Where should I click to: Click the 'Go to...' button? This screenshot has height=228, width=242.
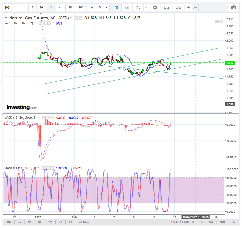point(84,222)
